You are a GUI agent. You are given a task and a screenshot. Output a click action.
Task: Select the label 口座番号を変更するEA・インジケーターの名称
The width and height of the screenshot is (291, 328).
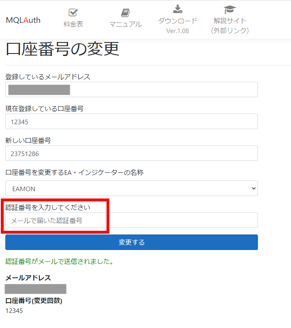click(74, 172)
